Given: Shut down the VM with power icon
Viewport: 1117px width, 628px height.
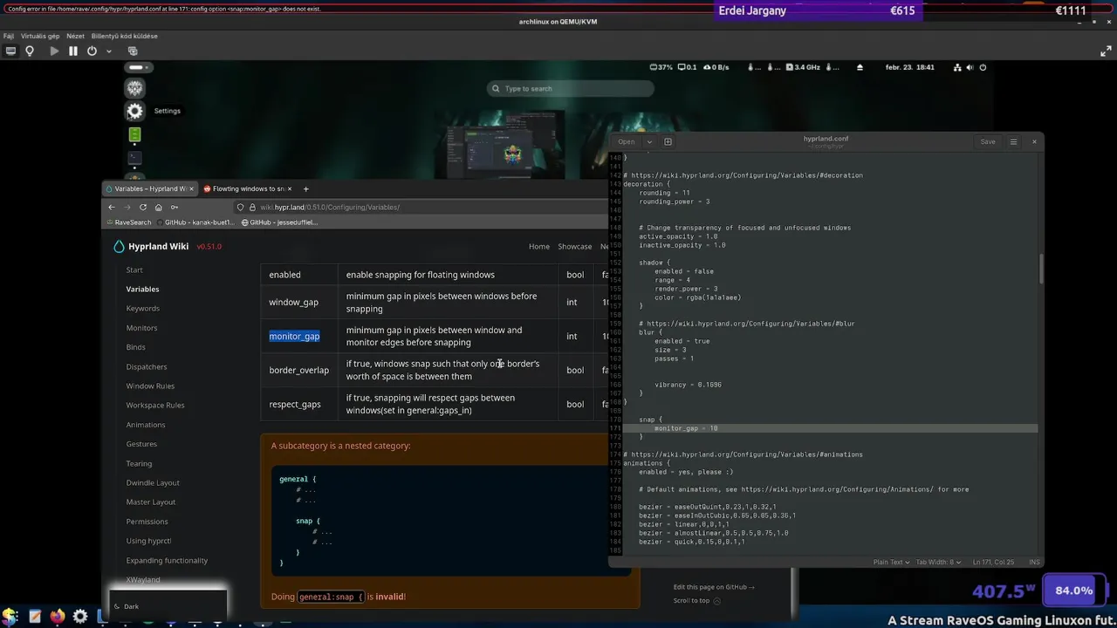Looking at the screenshot, I should pyautogui.click(x=92, y=51).
